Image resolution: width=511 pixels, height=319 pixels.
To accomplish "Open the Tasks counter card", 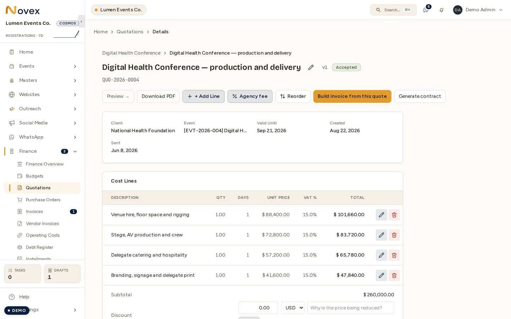I will pyautogui.click(x=23, y=274).
